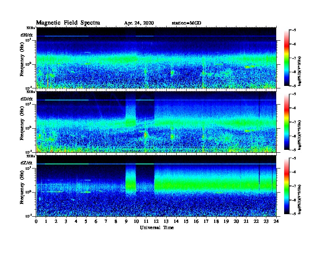
Task: Click hour tick label "2" on time axis
Action: (x=56, y=222)
